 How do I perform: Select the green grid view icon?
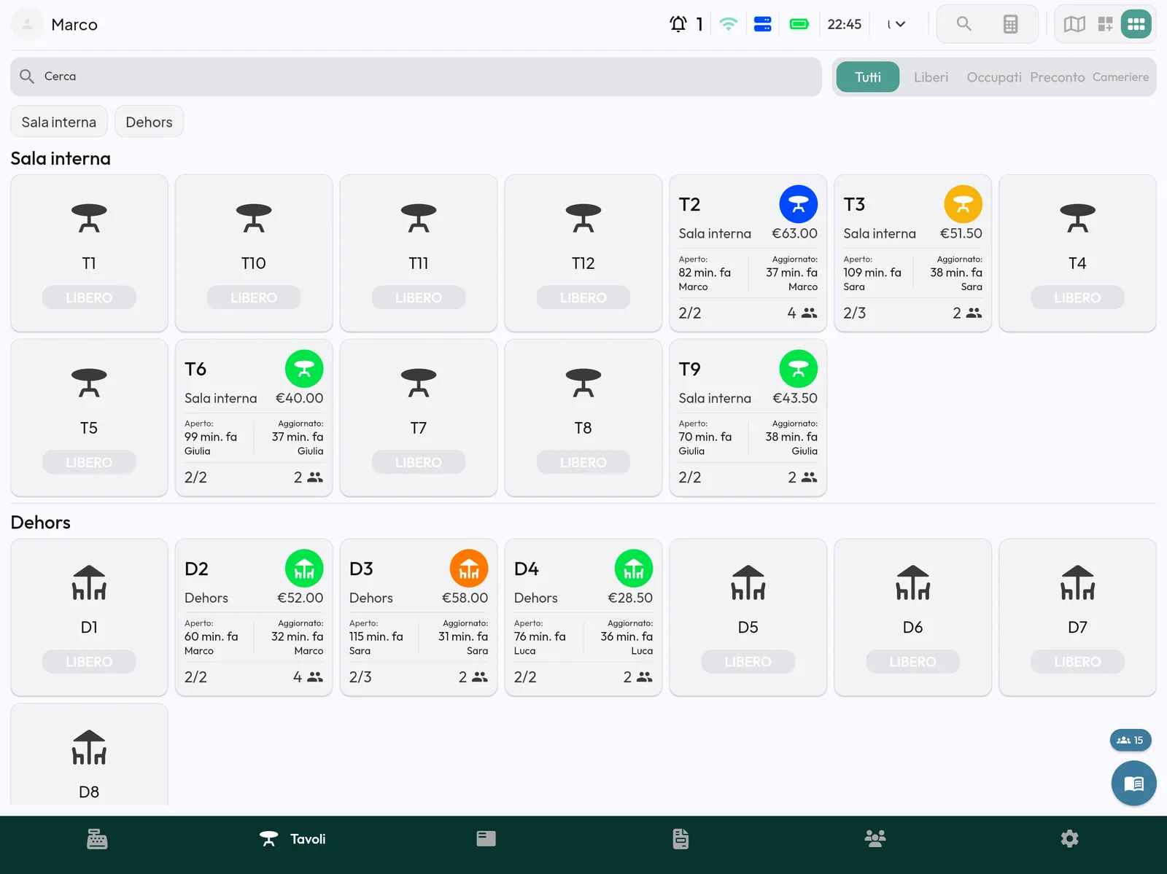1136,24
